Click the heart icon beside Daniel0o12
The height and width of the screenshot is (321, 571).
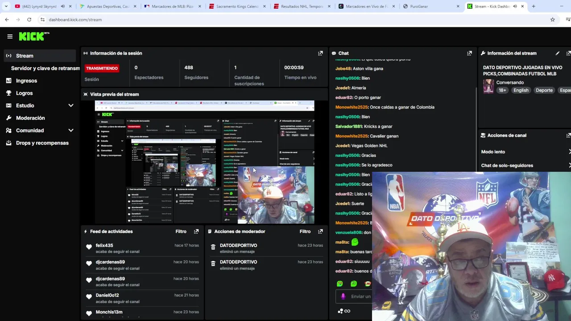[89, 296]
